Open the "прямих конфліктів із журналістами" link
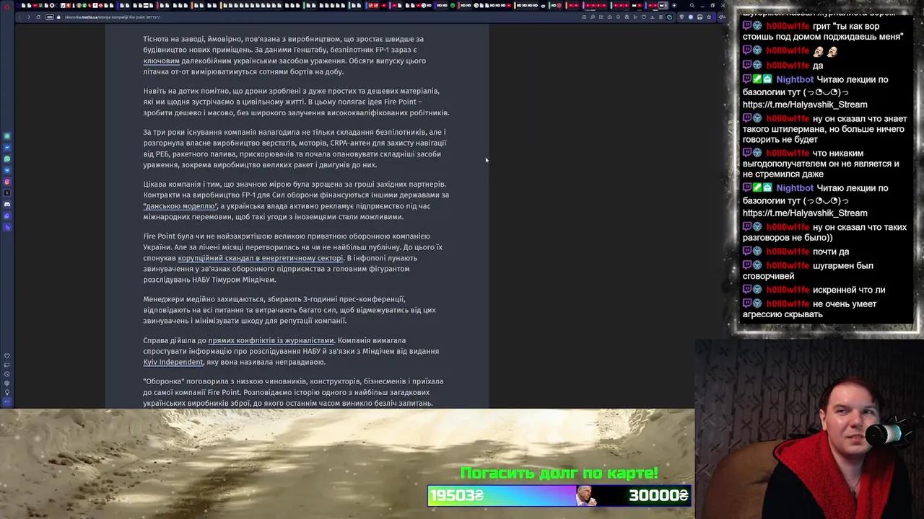This screenshot has width=924, height=519. pyautogui.click(x=271, y=340)
